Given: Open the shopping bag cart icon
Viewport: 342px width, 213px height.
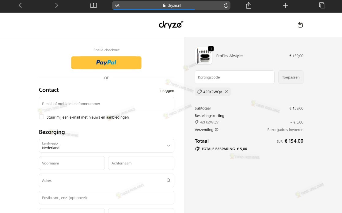Looking at the screenshot, I should (300, 24).
